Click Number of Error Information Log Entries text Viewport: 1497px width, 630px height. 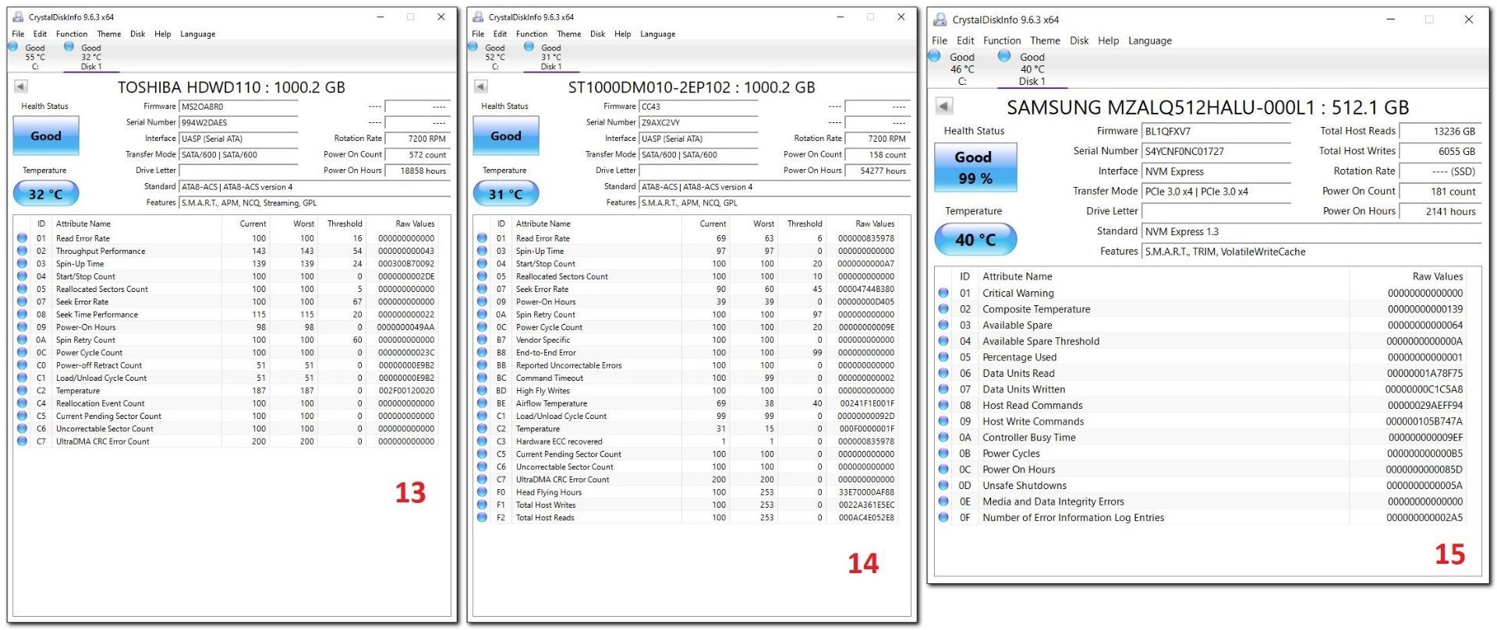(x=1073, y=518)
